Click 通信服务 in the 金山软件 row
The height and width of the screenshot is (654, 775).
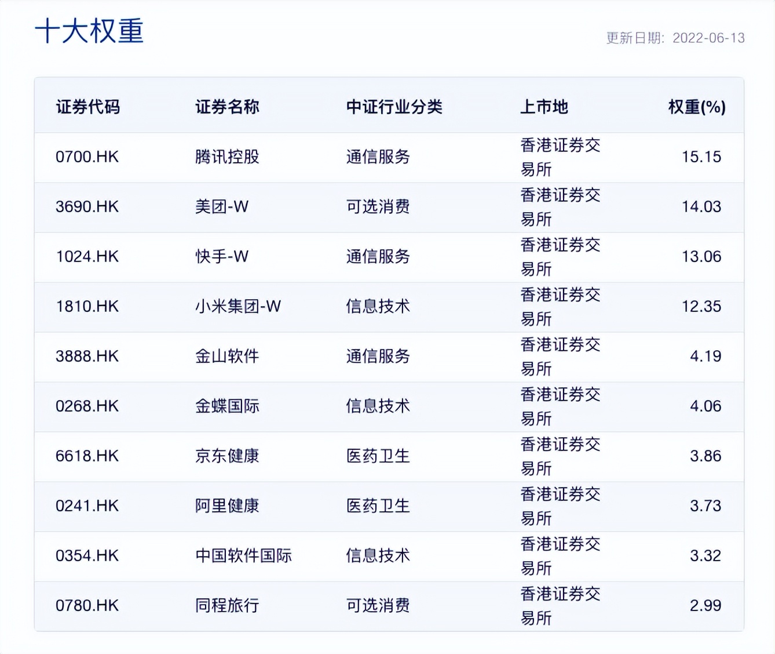click(378, 357)
